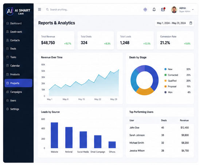Open notifications bell icon
This screenshot has height=165, width=199.
[x=154, y=9]
